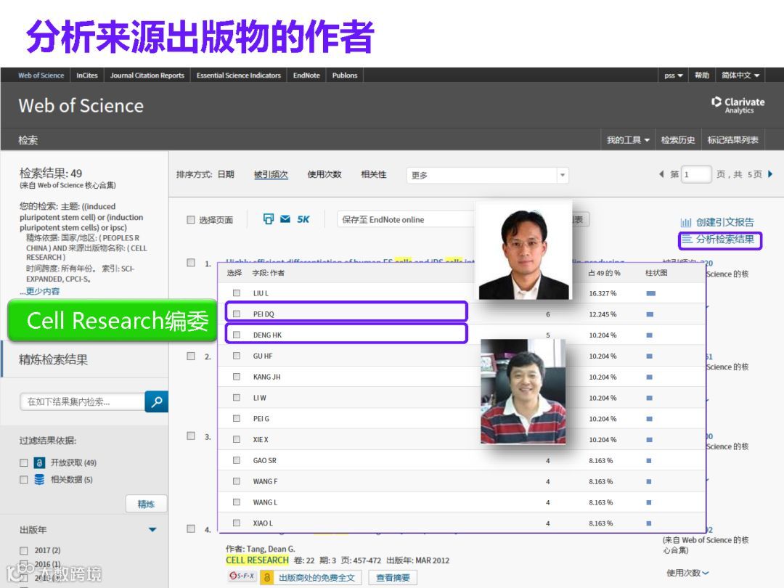
Task: Select result number 1 checkbox
Action: click(x=190, y=263)
